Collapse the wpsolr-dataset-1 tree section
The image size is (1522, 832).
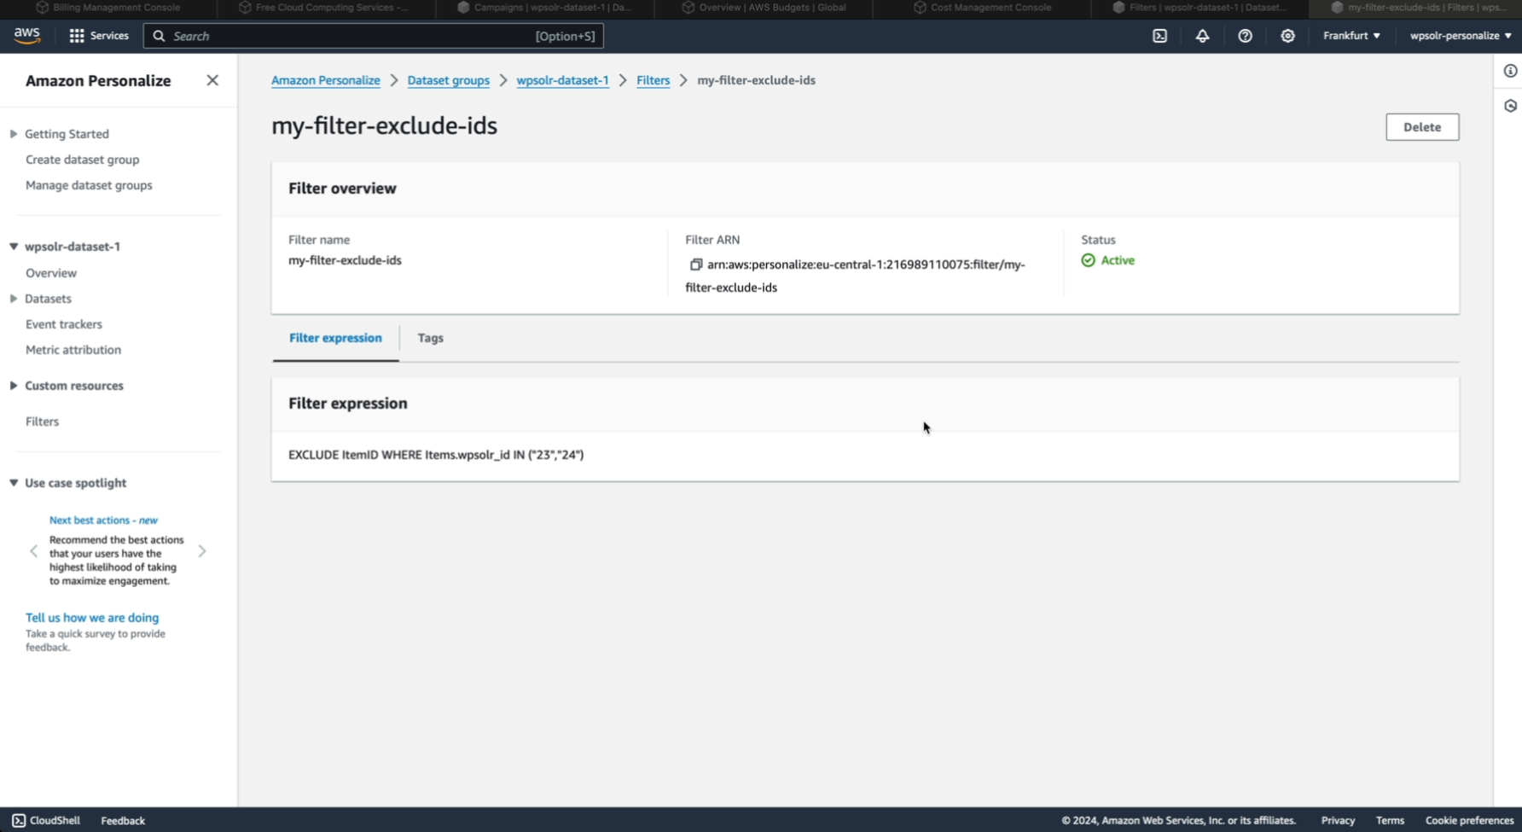(x=14, y=247)
